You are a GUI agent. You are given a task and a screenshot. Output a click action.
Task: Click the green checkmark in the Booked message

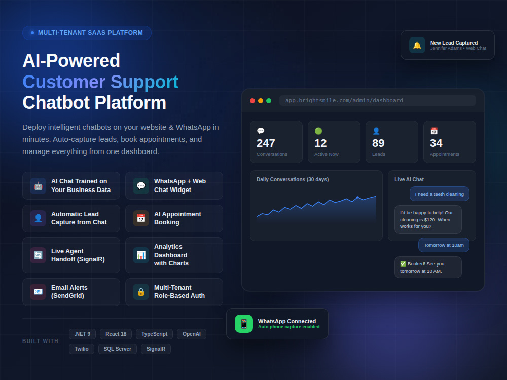tap(403, 263)
